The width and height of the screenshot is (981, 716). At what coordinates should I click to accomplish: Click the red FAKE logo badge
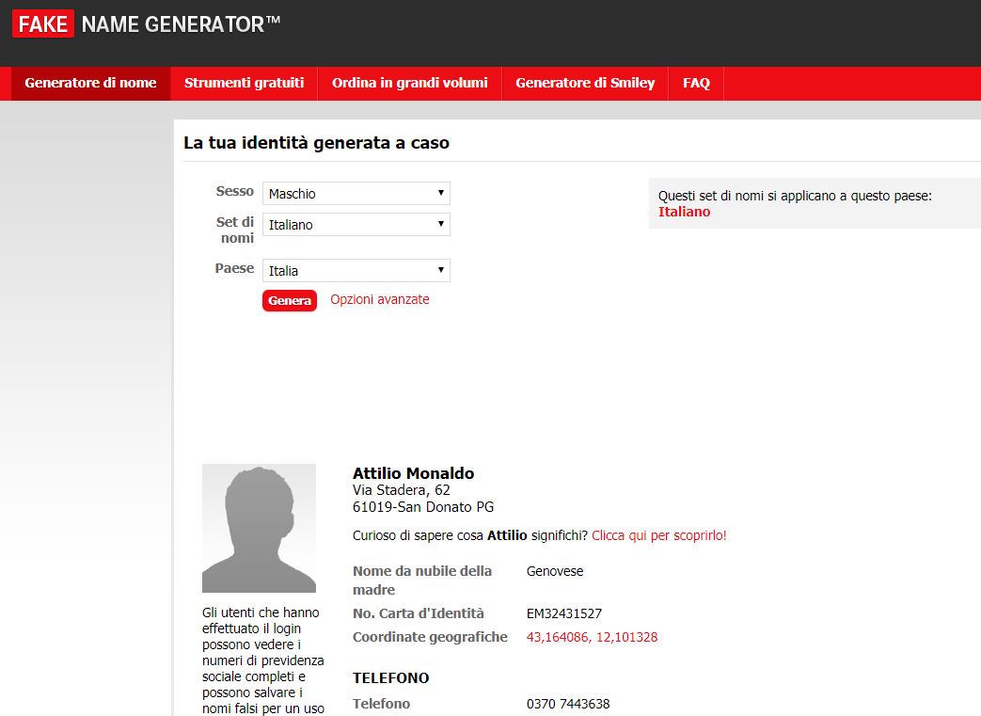[43, 24]
